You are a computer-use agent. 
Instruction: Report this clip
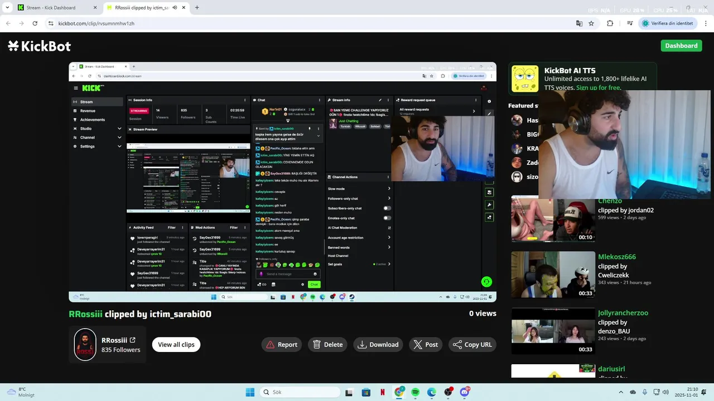click(282, 344)
